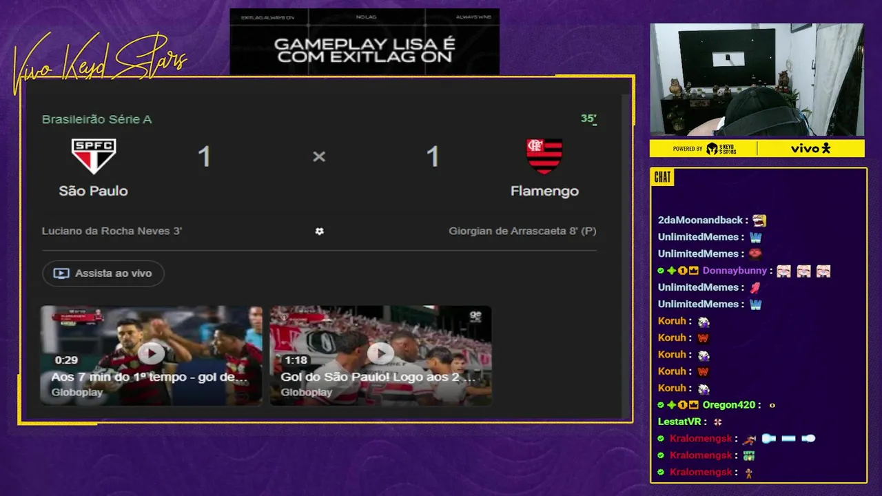Click scorer 'Luciano da Rocha Neves 3''

[112, 231]
